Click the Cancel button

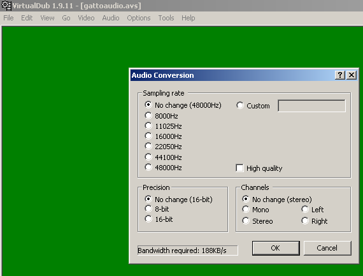[x=327, y=248]
